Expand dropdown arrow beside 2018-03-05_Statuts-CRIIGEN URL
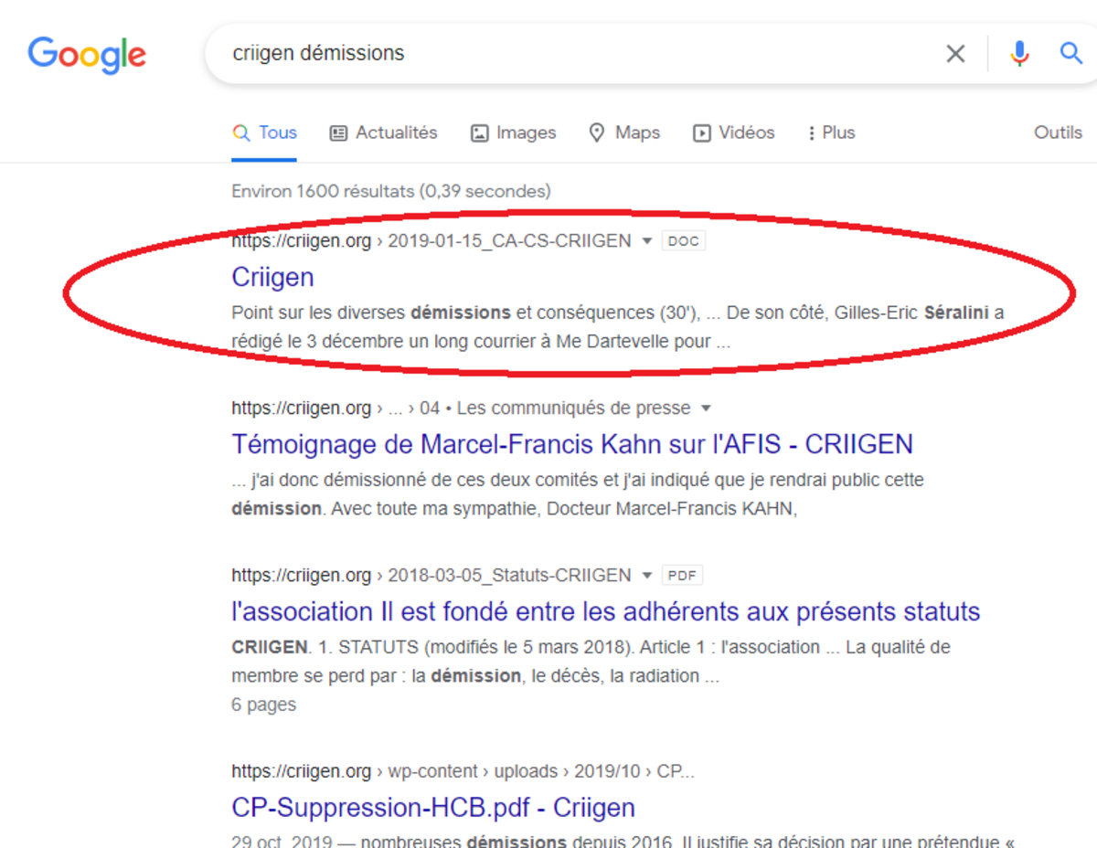 [647, 576]
